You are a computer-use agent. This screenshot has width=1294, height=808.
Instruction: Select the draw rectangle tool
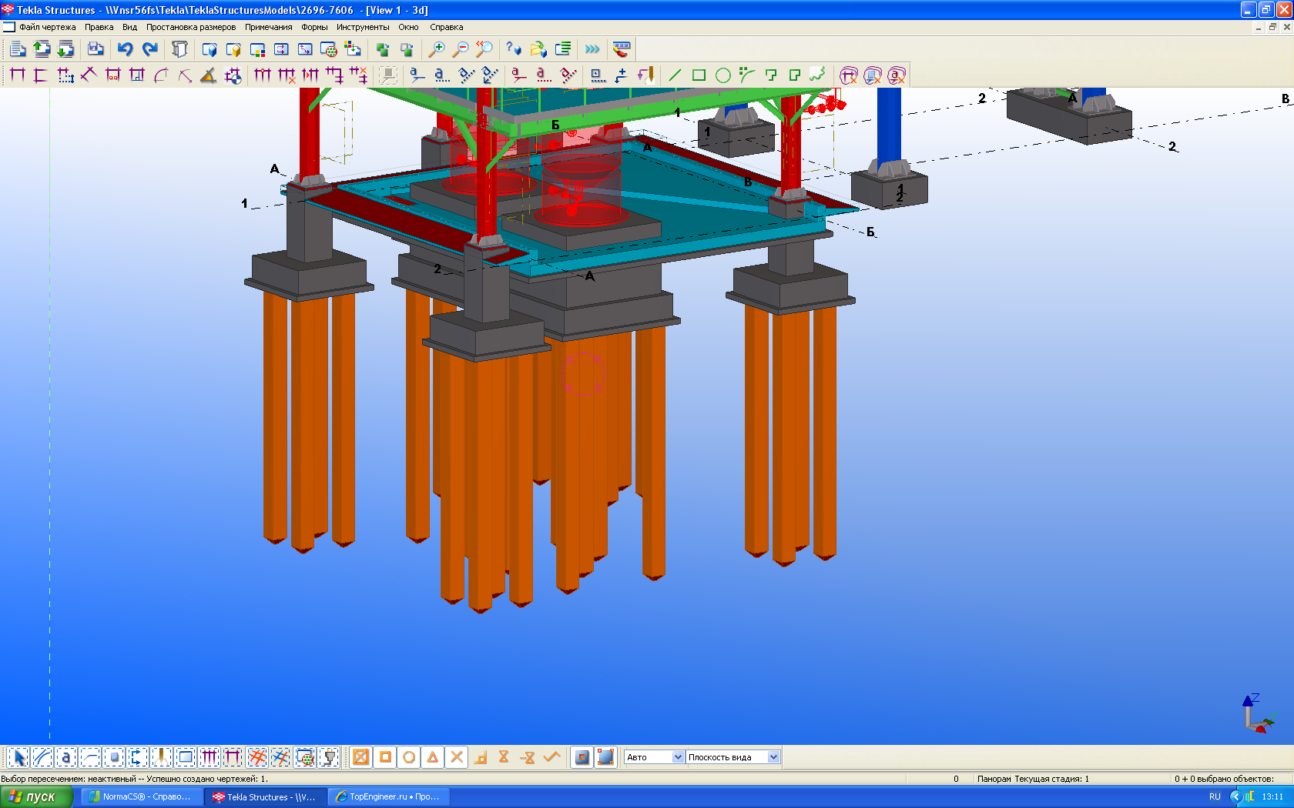[x=699, y=75]
